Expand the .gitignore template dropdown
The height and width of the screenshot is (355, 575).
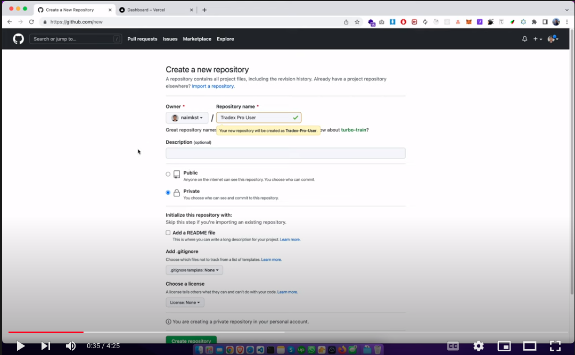coord(194,270)
